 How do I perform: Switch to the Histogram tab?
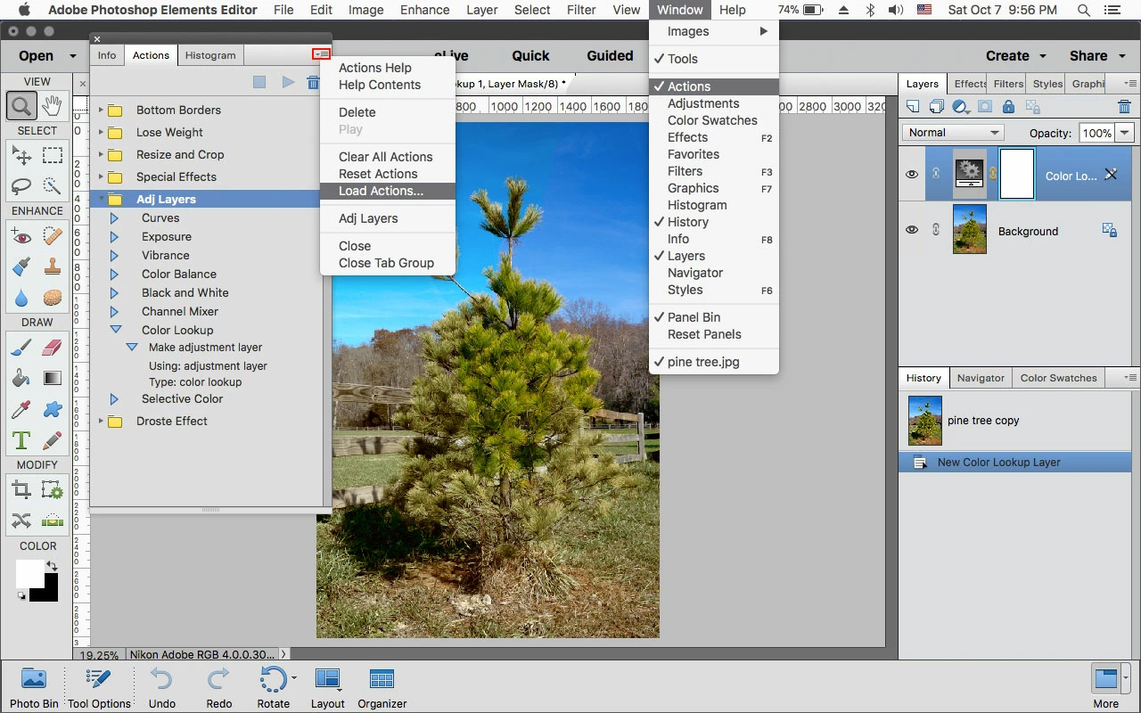(210, 55)
